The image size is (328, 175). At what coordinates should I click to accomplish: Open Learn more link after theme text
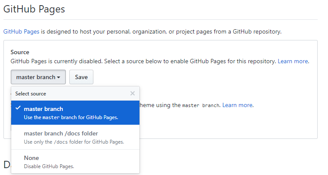[x=237, y=105]
